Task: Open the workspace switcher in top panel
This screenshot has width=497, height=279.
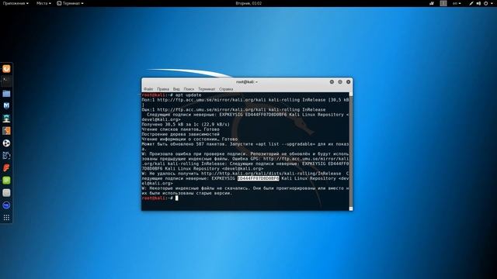Action: coord(443,3)
